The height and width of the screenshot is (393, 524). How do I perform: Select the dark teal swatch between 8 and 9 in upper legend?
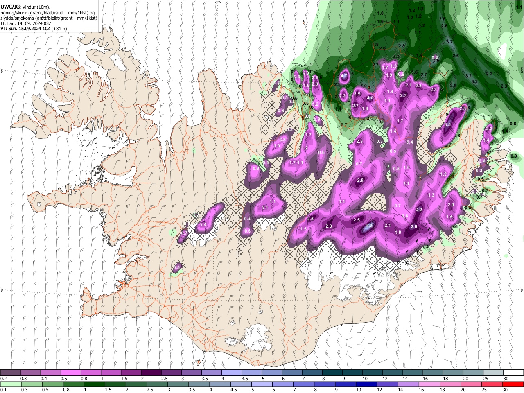pyautogui.click(x=332, y=373)
